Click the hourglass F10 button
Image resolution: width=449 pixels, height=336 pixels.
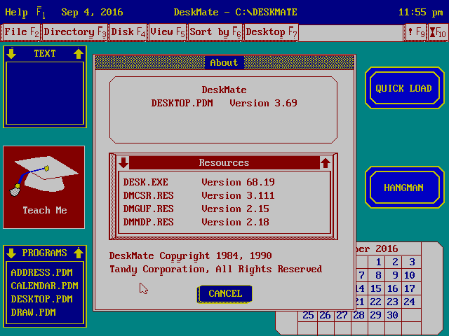point(438,32)
